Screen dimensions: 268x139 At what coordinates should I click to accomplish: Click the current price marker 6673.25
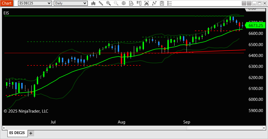click(255, 25)
